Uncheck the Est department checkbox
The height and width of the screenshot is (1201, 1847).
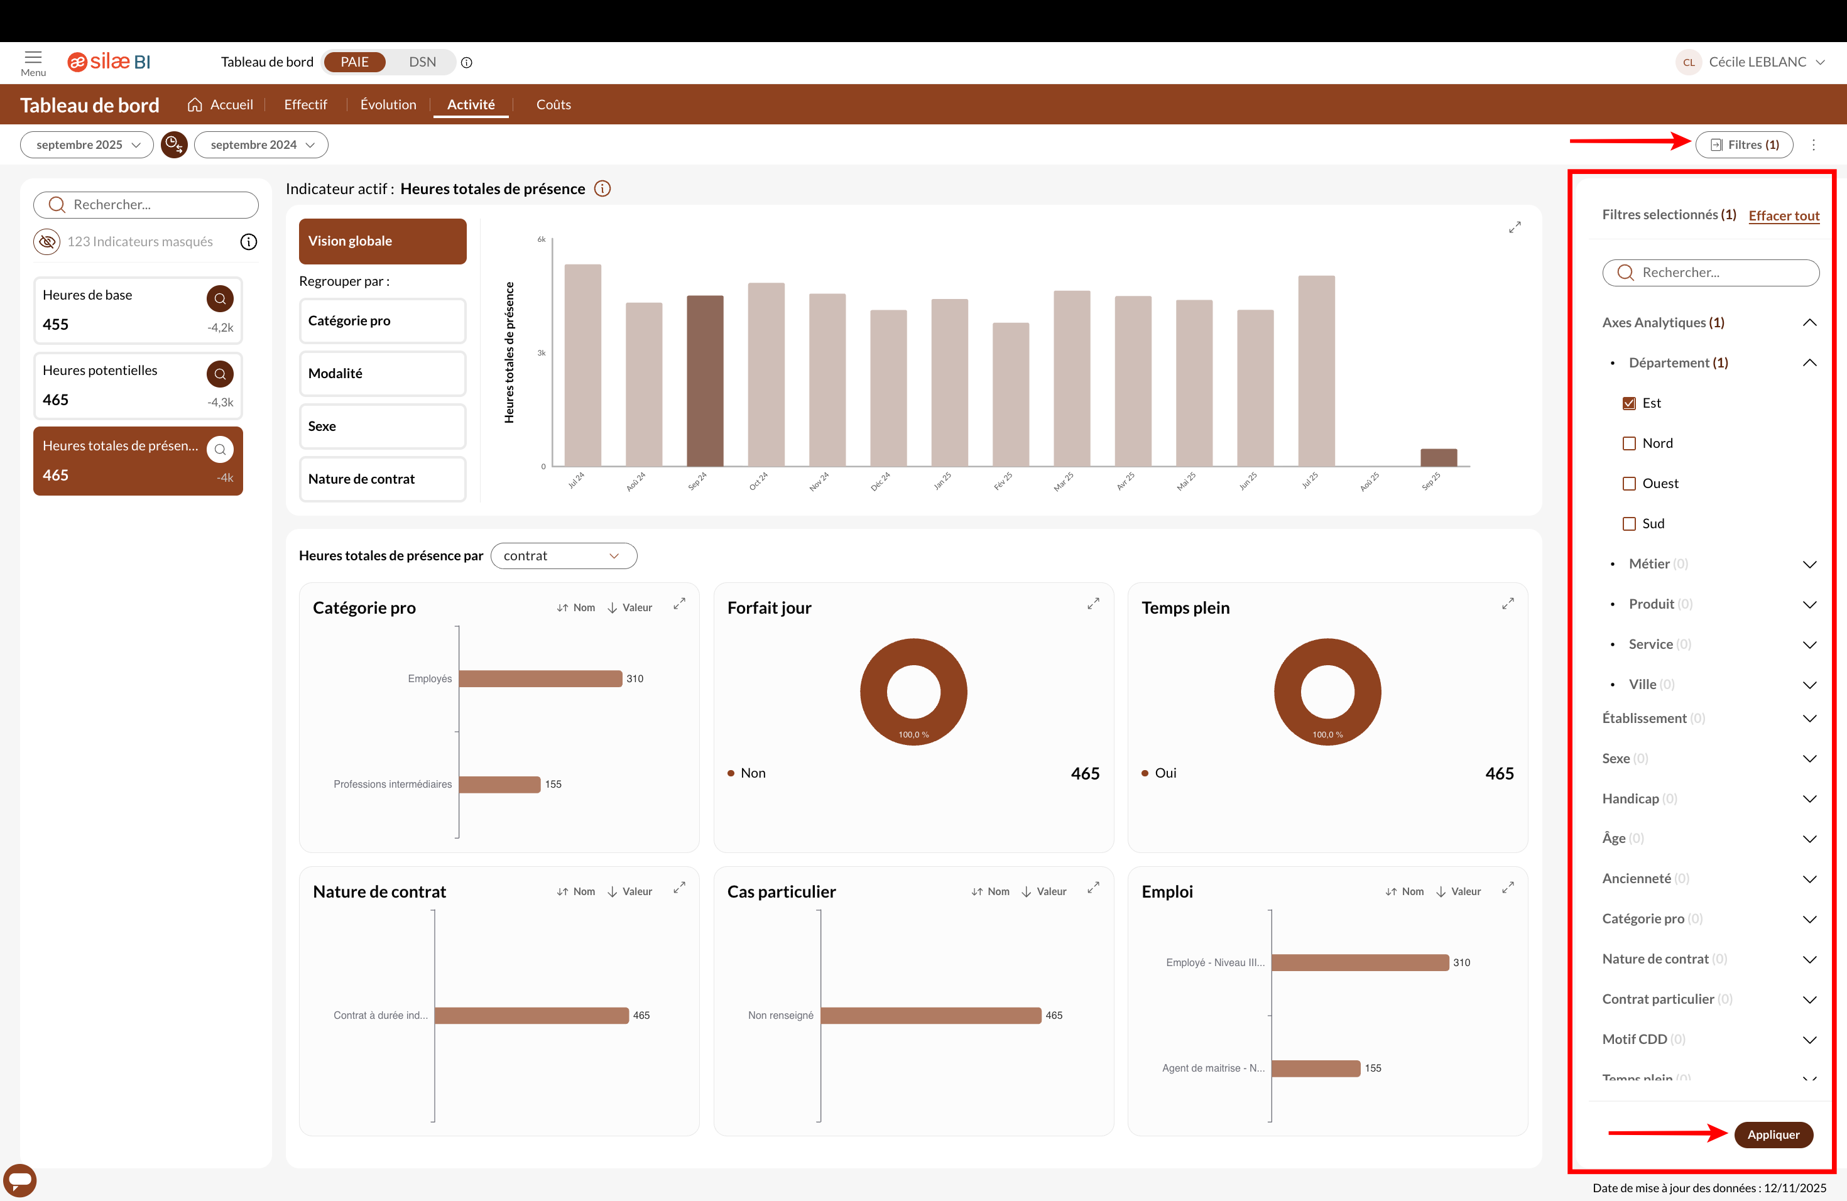[x=1629, y=403]
